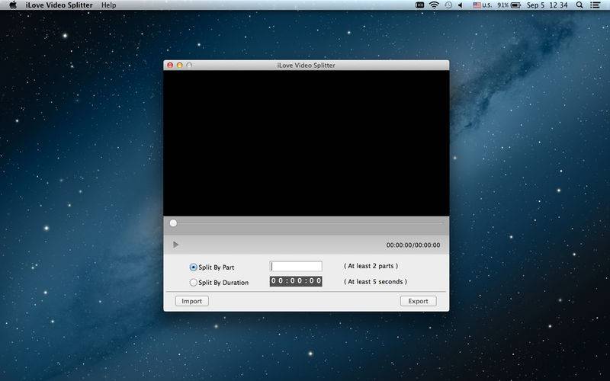Click the U.S. flag input source icon
This screenshot has height=381, width=610.
pyautogui.click(x=477, y=5)
